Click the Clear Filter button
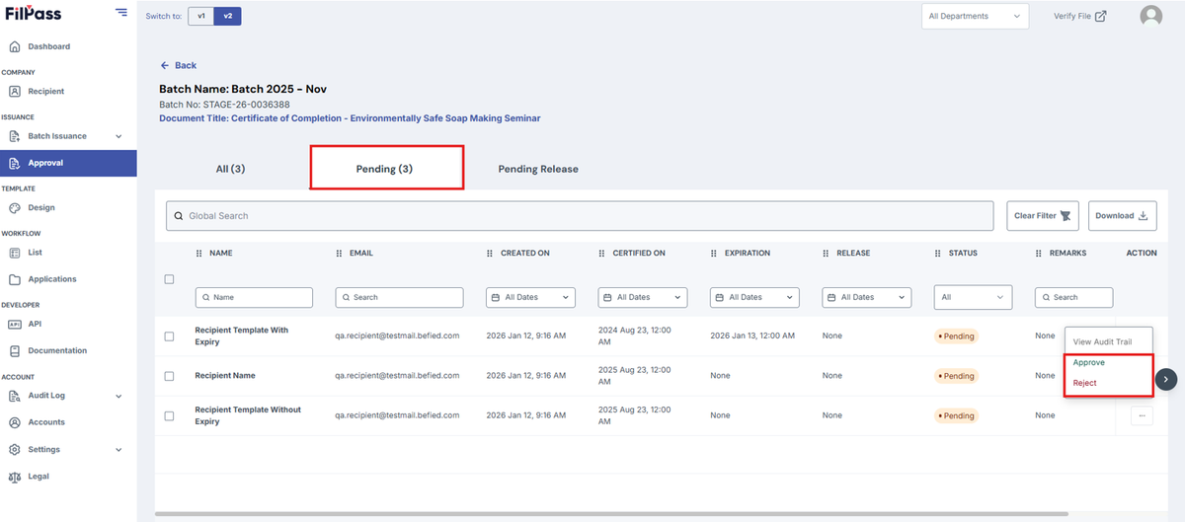The height and width of the screenshot is (522, 1185). tap(1043, 216)
